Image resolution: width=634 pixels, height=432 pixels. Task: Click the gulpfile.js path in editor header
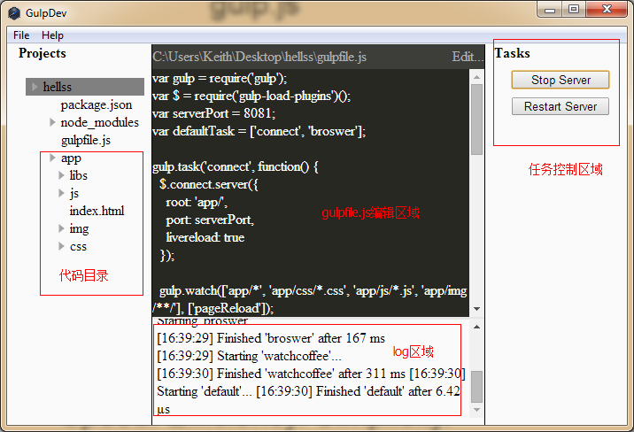[259, 57]
